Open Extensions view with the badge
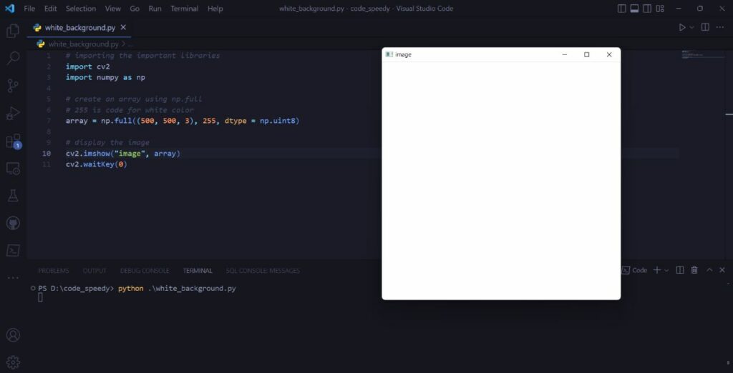Screen dimensions: 733x373 click(13, 141)
